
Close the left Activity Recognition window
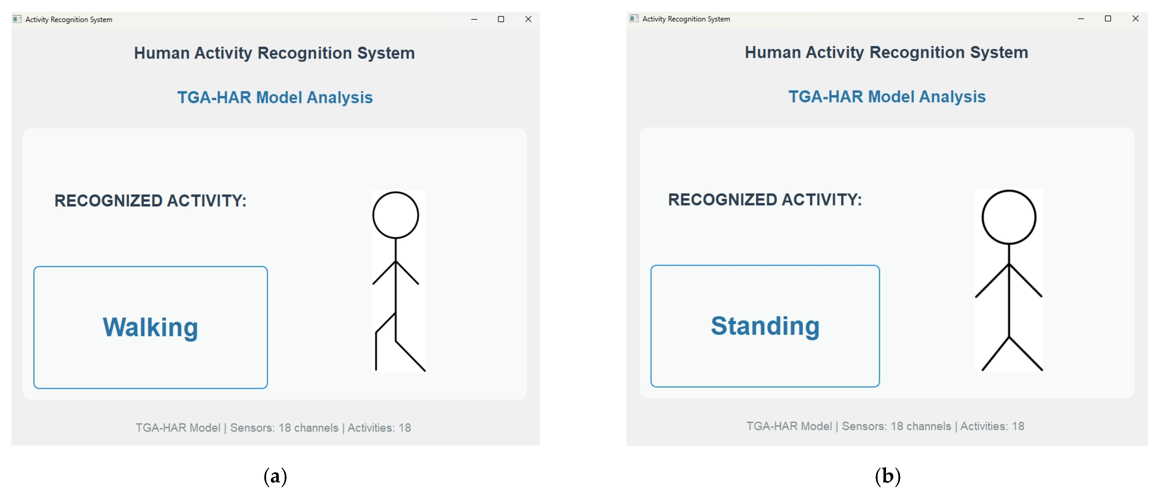point(528,19)
